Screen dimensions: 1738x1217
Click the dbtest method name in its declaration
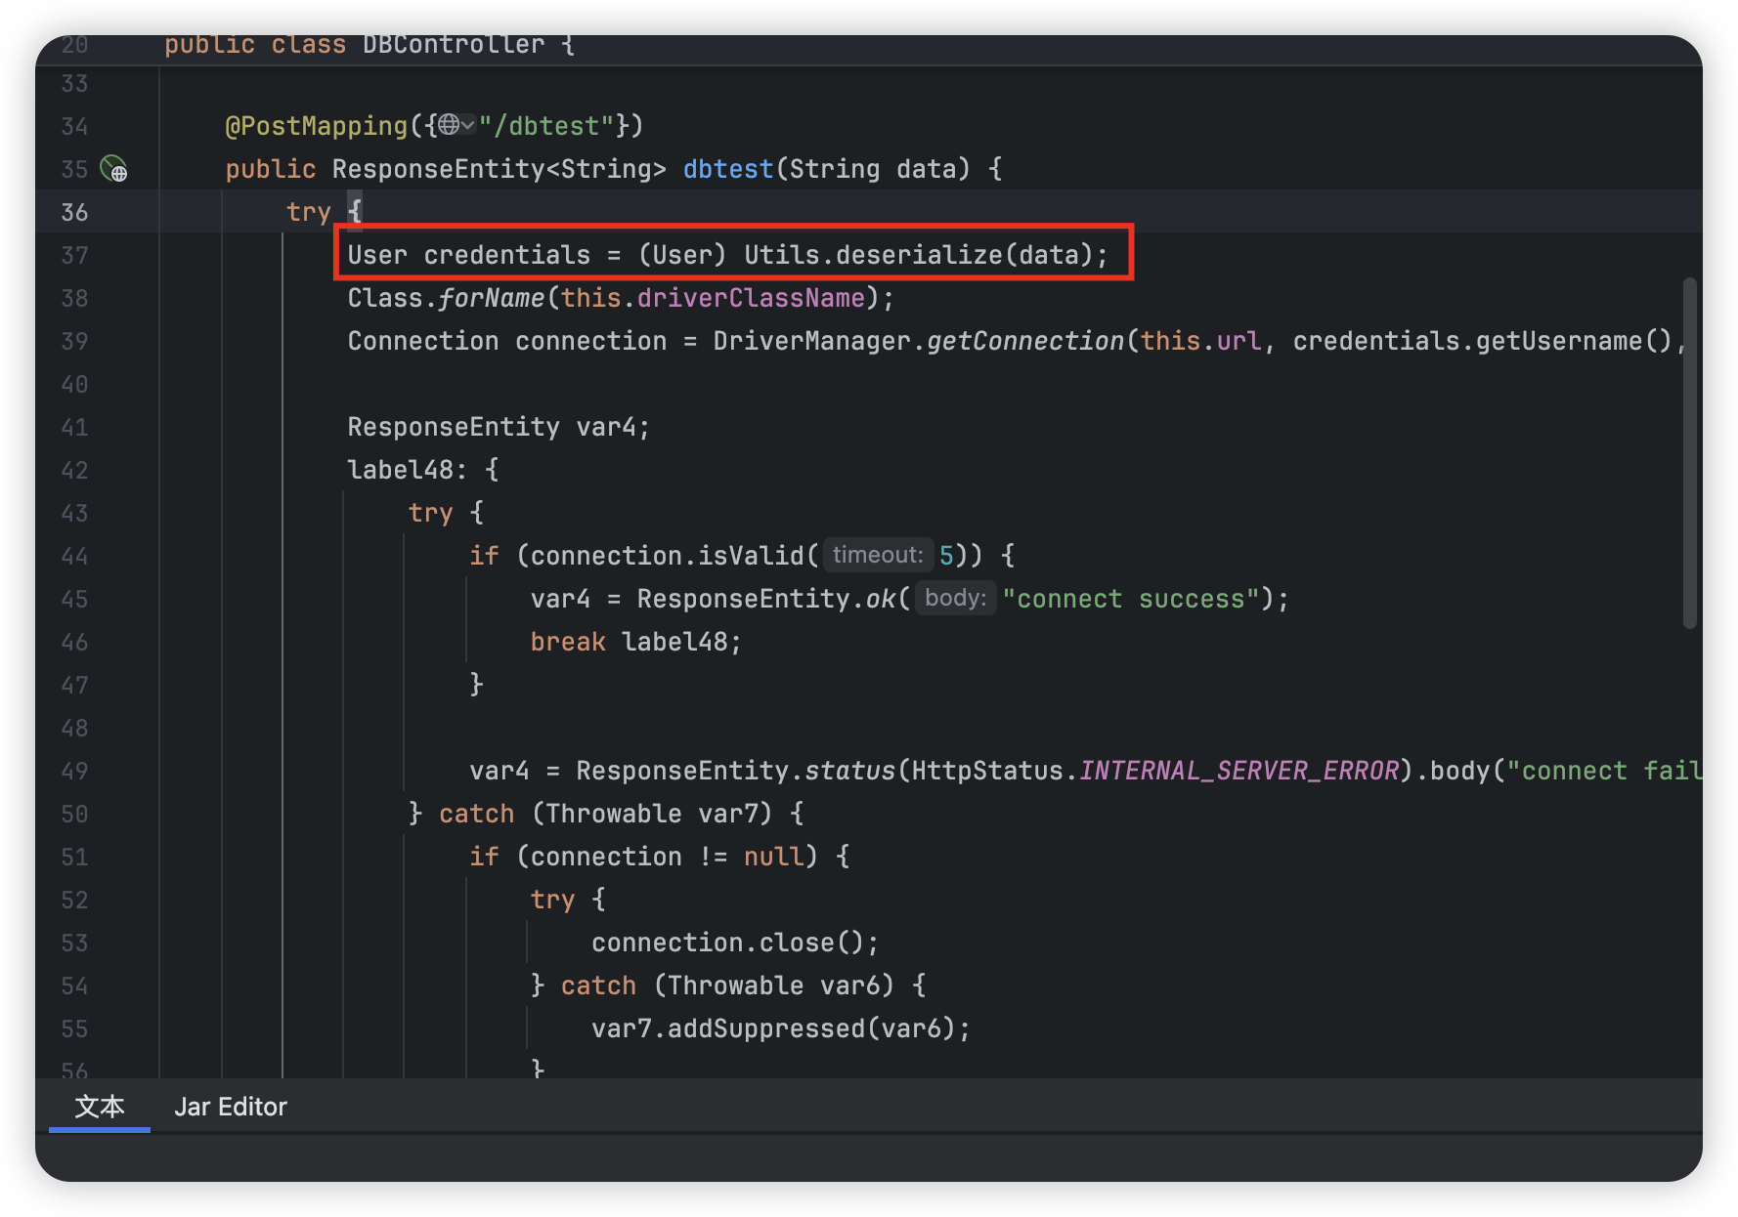click(x=727, y=169)
